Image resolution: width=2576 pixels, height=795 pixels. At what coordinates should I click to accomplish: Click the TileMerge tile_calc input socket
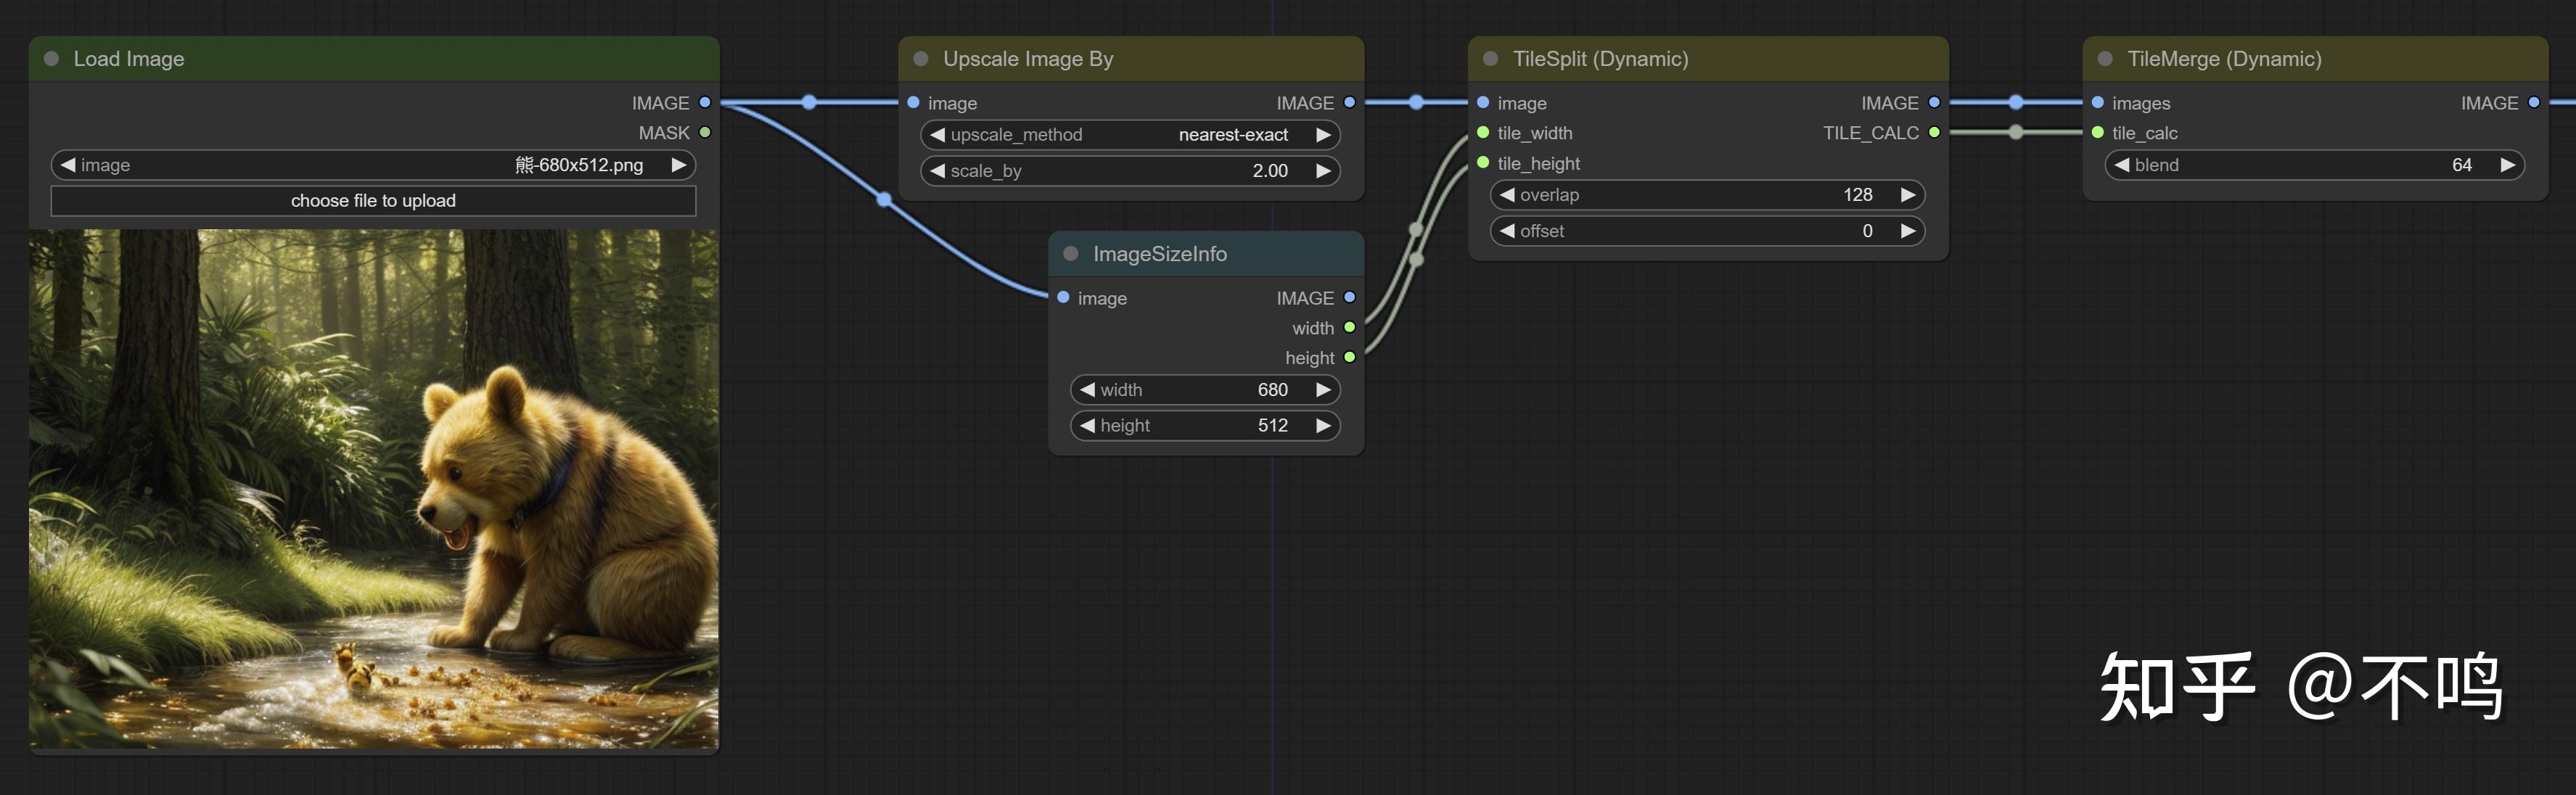tap(2097, 132)
